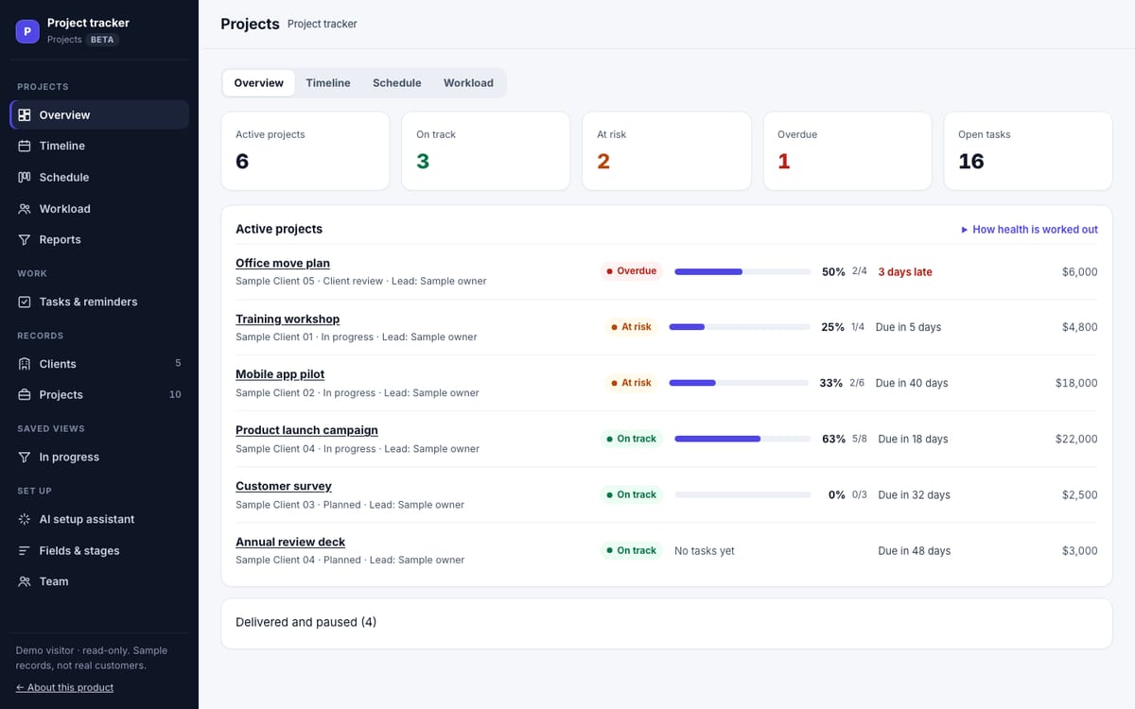
Task: Click Training workshop's At risk badge
Action: pos(631,327)
